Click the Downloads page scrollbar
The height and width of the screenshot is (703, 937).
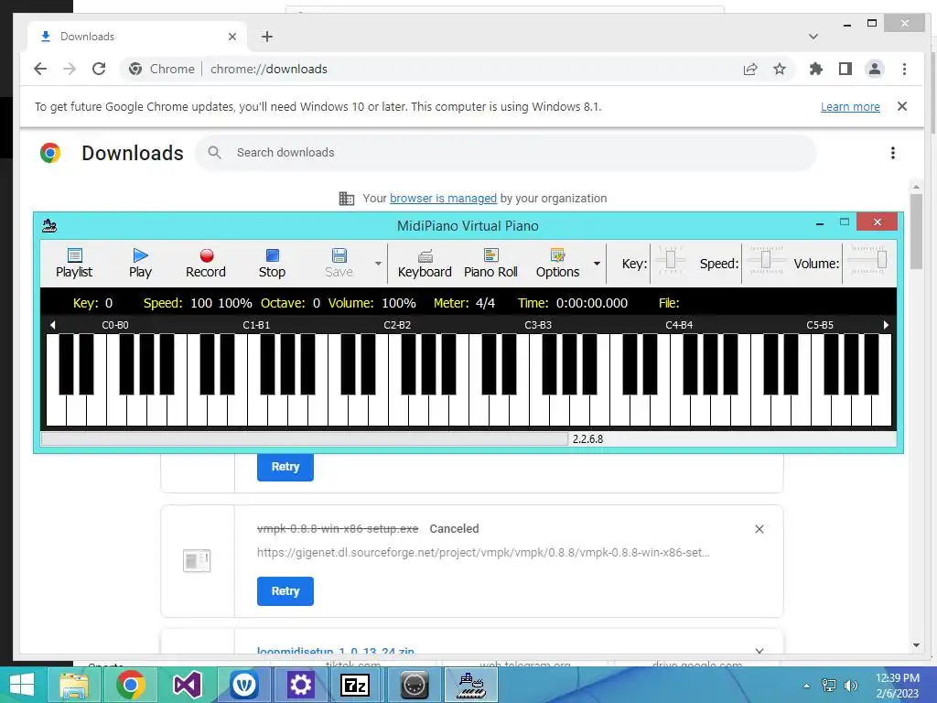(916, 232)
